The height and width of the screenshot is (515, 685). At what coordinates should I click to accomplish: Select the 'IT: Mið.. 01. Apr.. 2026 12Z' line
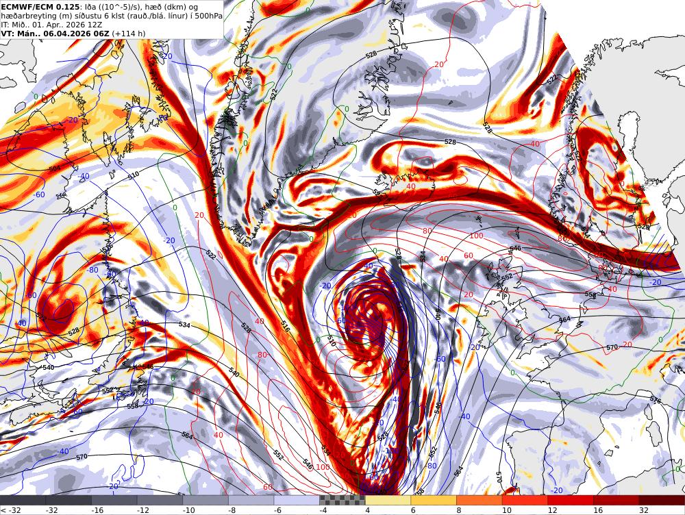pos(51,25)
